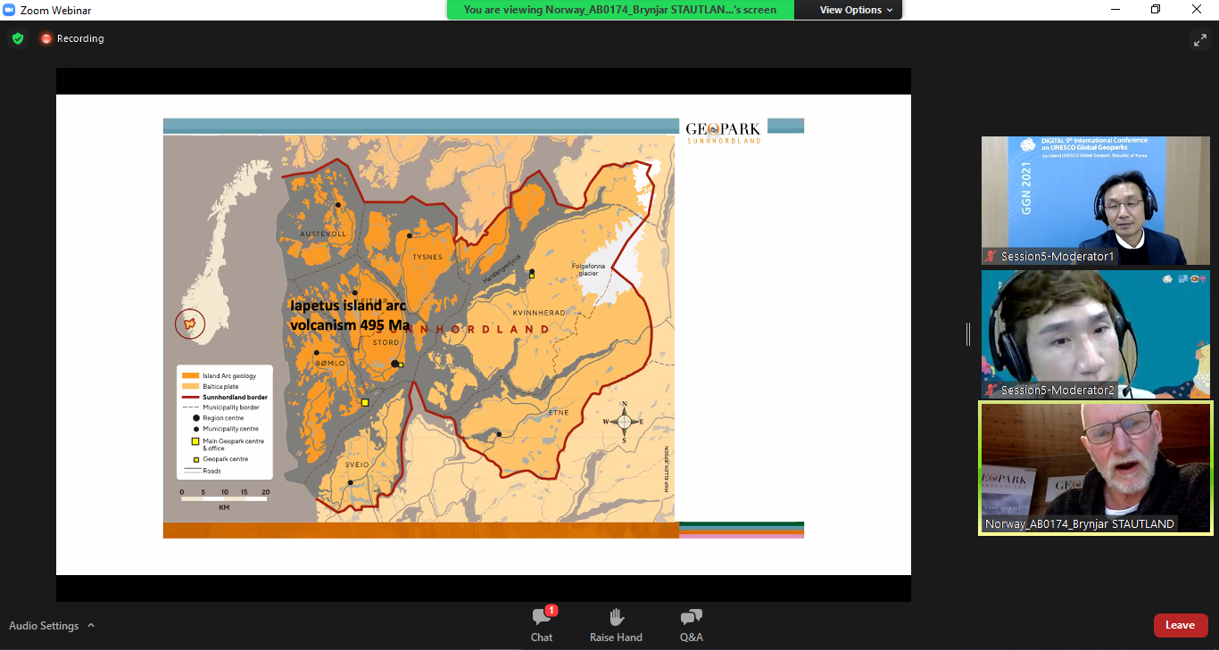Click the green encryption shield icon
Image resolution: width=1219 pixels, height=650 pixels.
17,38
